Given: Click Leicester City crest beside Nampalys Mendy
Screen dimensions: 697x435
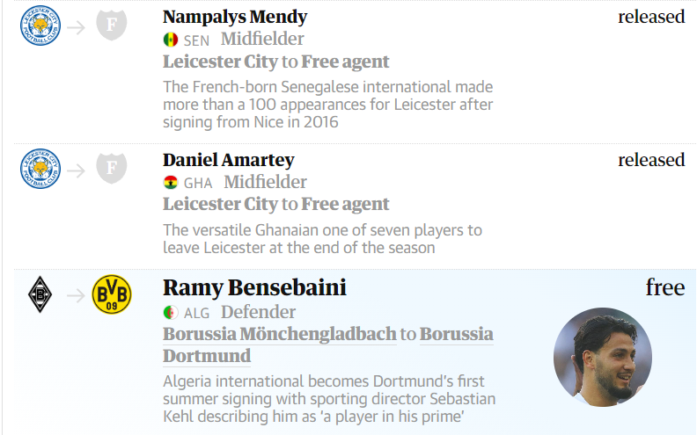Looking at the screenshot, I should pos(40,25).
